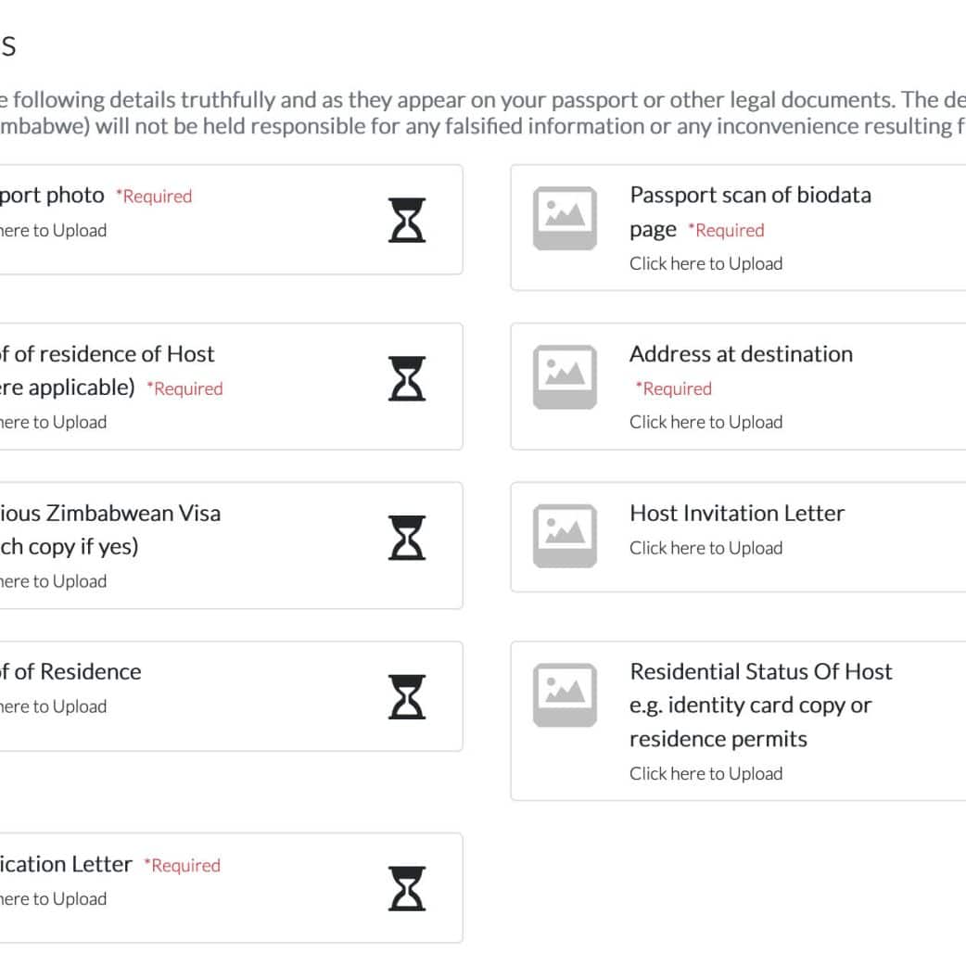Upload the Passport scan of biodata page
Image resolution: width=966 pixels, height=966 pixels.
pyautogui.click(x=705, y=264)
